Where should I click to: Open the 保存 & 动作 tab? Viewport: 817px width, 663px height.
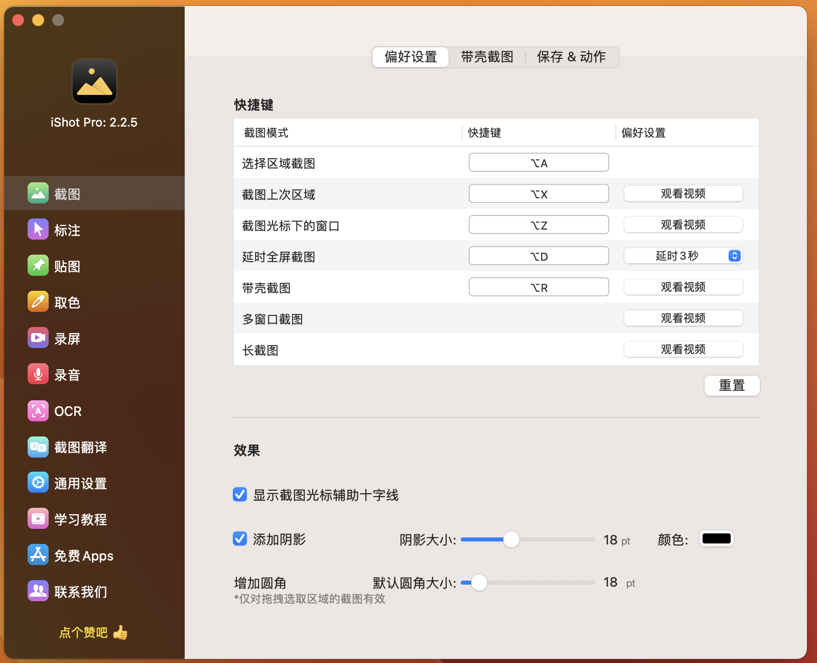[572, 57]
